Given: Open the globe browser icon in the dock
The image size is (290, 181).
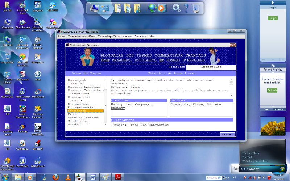Looking at the screenshot, I should [153, 7].
